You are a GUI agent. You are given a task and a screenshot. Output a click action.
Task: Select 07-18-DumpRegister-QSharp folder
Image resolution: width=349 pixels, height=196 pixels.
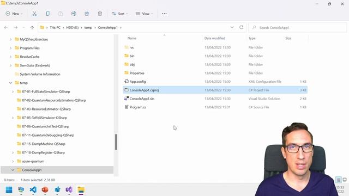44,152
